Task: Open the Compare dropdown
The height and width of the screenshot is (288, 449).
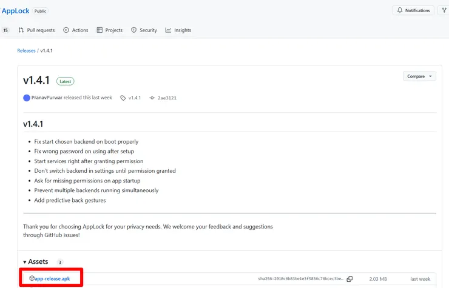Action: click(419, 76)
